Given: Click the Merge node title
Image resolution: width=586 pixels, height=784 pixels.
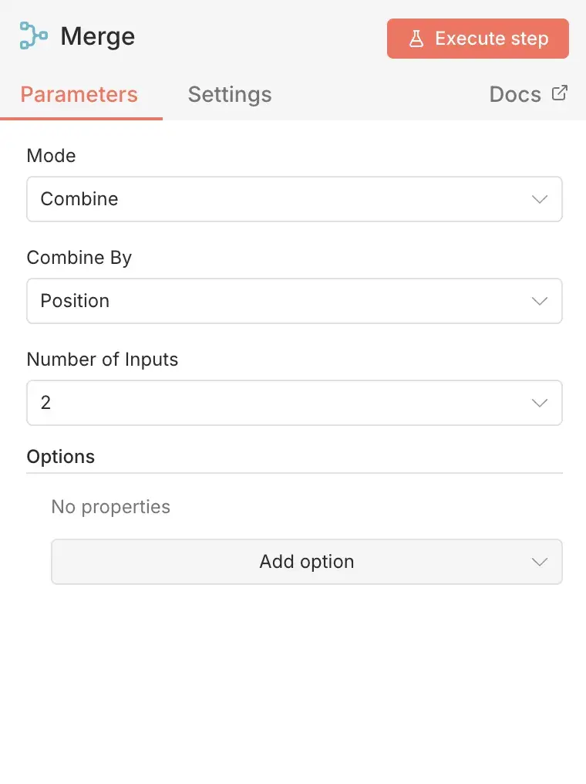Looking at the screenshot, I should click(x=98, y=35).
